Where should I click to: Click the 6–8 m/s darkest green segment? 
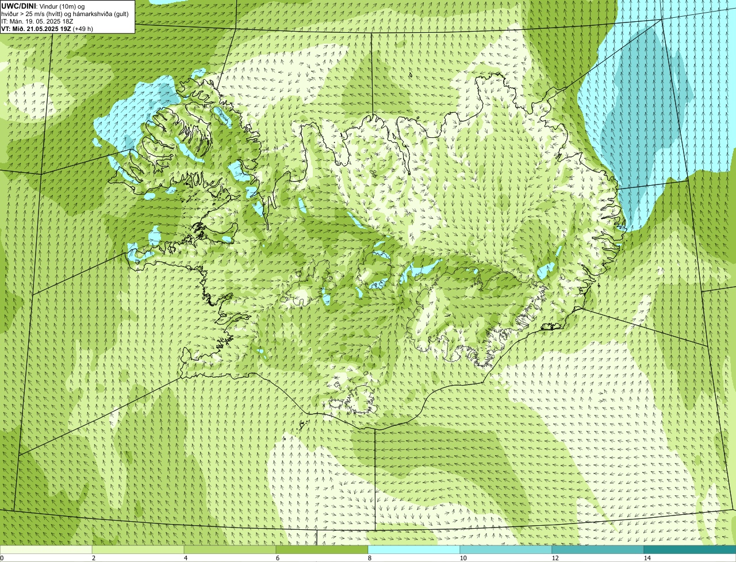(x=322, y=550)
